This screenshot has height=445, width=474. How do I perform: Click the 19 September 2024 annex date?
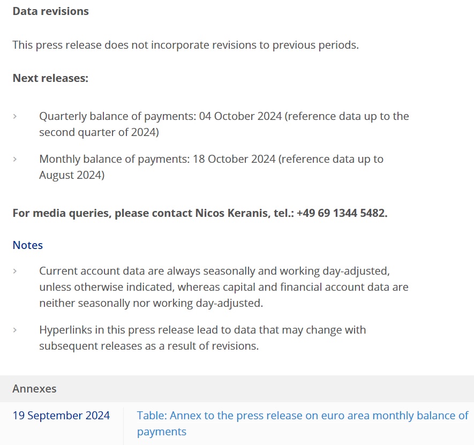click(61, 416)
